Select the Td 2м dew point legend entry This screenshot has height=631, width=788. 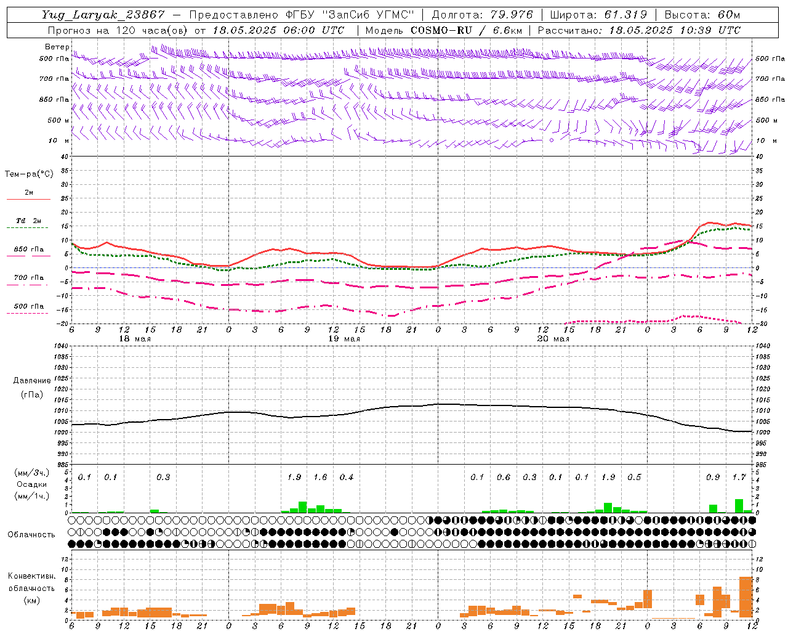click(x=28, y=221)
